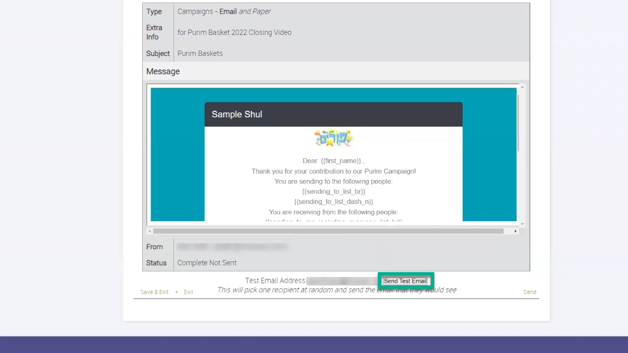
Task: Focus the Test Email Address field
Action: click(x=342, y=281)
